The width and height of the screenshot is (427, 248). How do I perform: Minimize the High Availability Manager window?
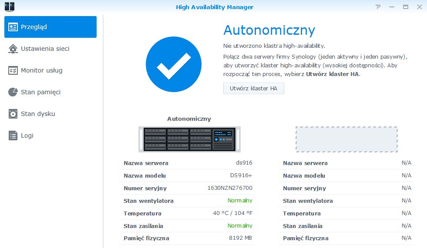pos(392,7)
